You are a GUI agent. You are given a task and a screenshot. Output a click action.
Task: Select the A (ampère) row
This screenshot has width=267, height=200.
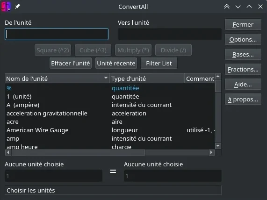(x=110, y=105)
